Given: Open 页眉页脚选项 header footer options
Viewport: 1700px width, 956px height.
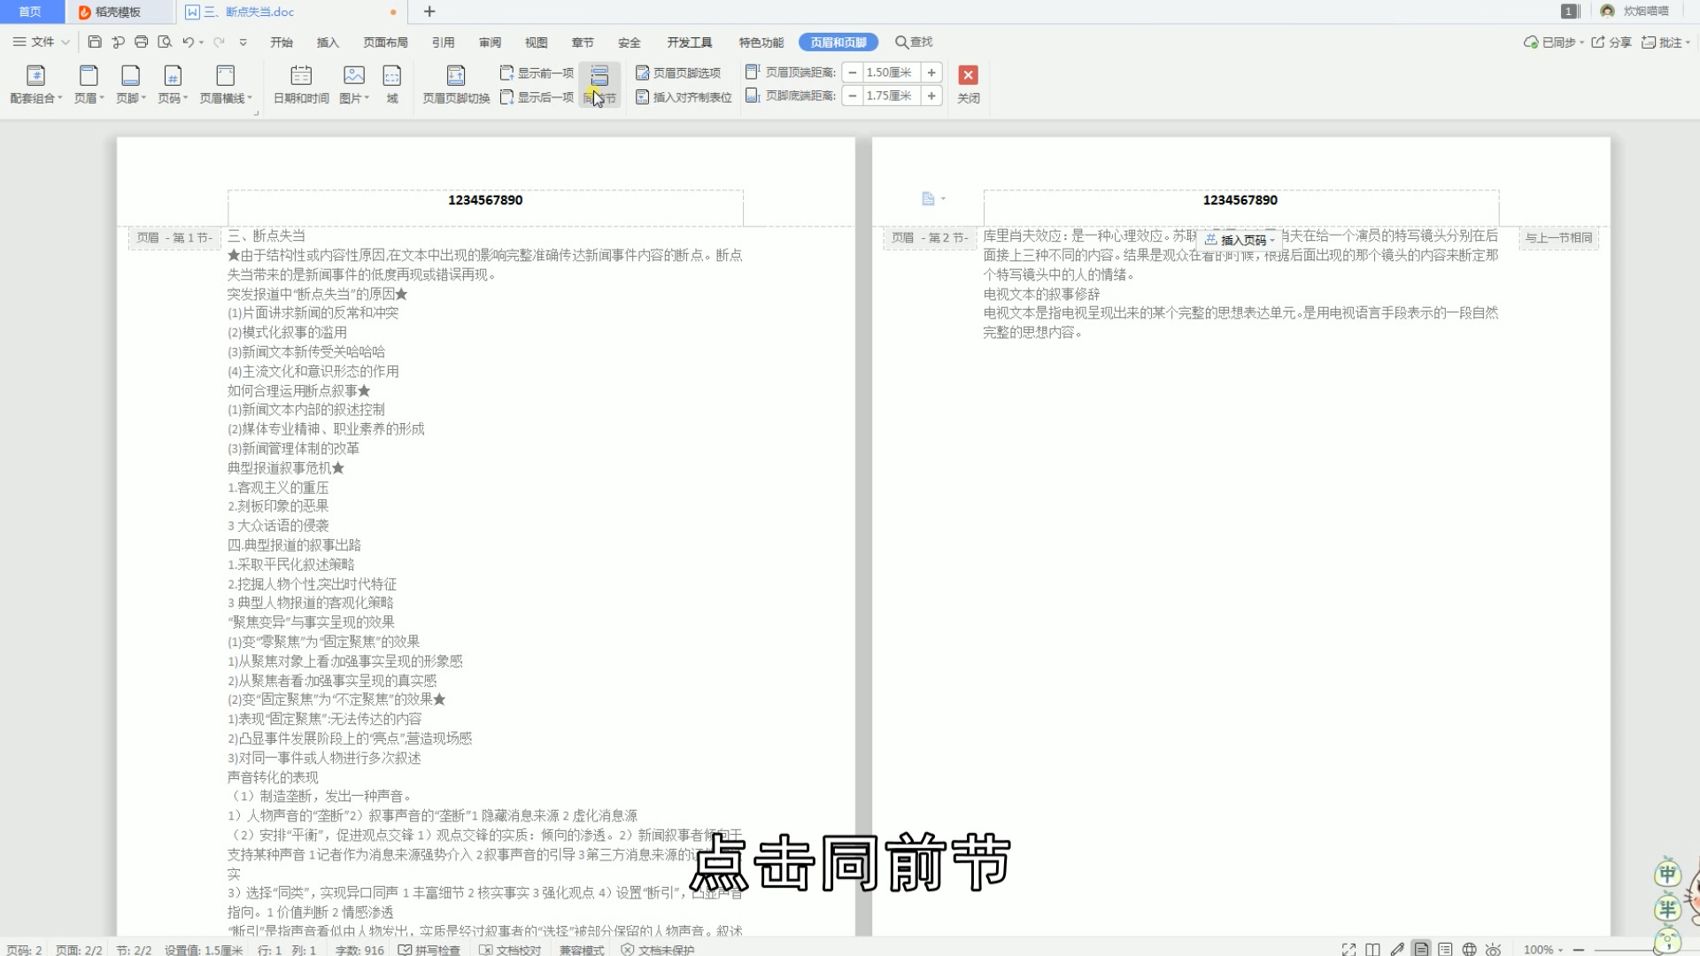Looking at the screenshot, I should point(682,73).
